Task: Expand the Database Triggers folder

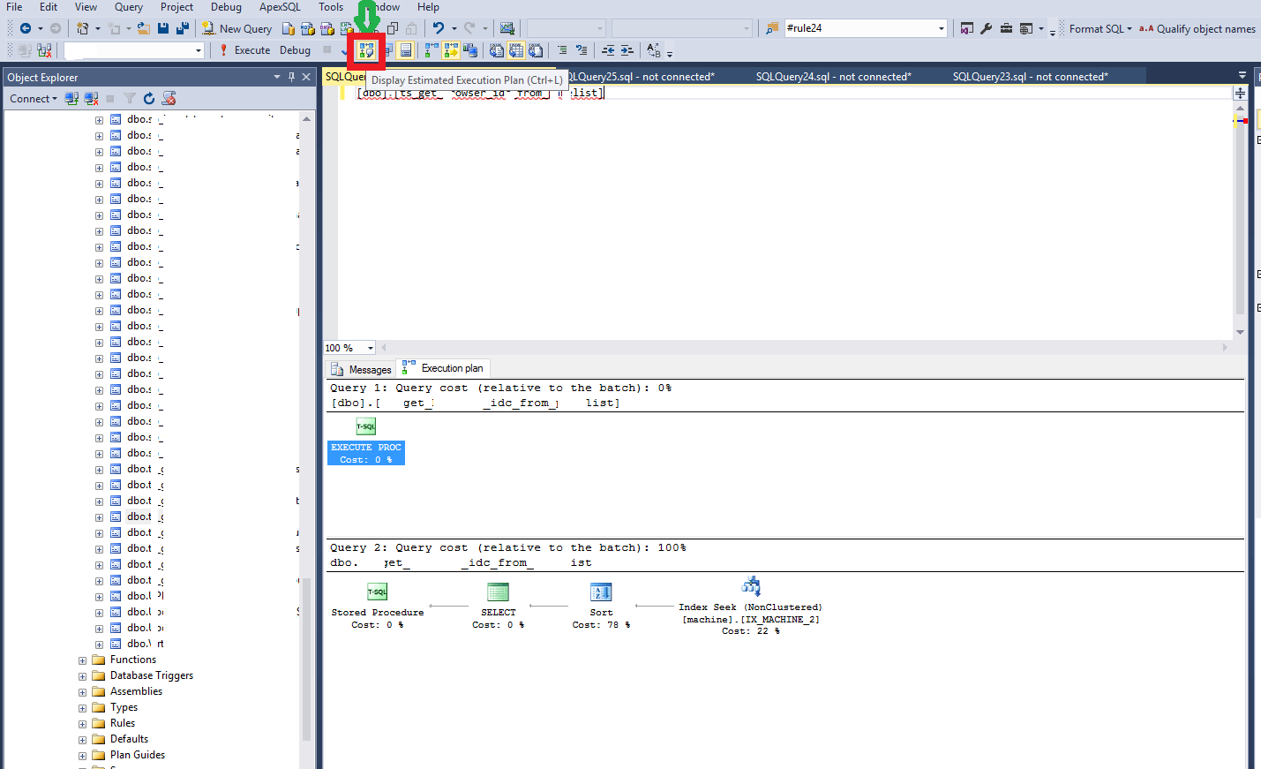Action: (83, 676)
